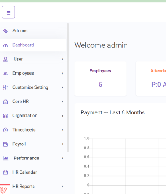Open the Core HR menu label
Screen dimensions: 166x194
20,102
